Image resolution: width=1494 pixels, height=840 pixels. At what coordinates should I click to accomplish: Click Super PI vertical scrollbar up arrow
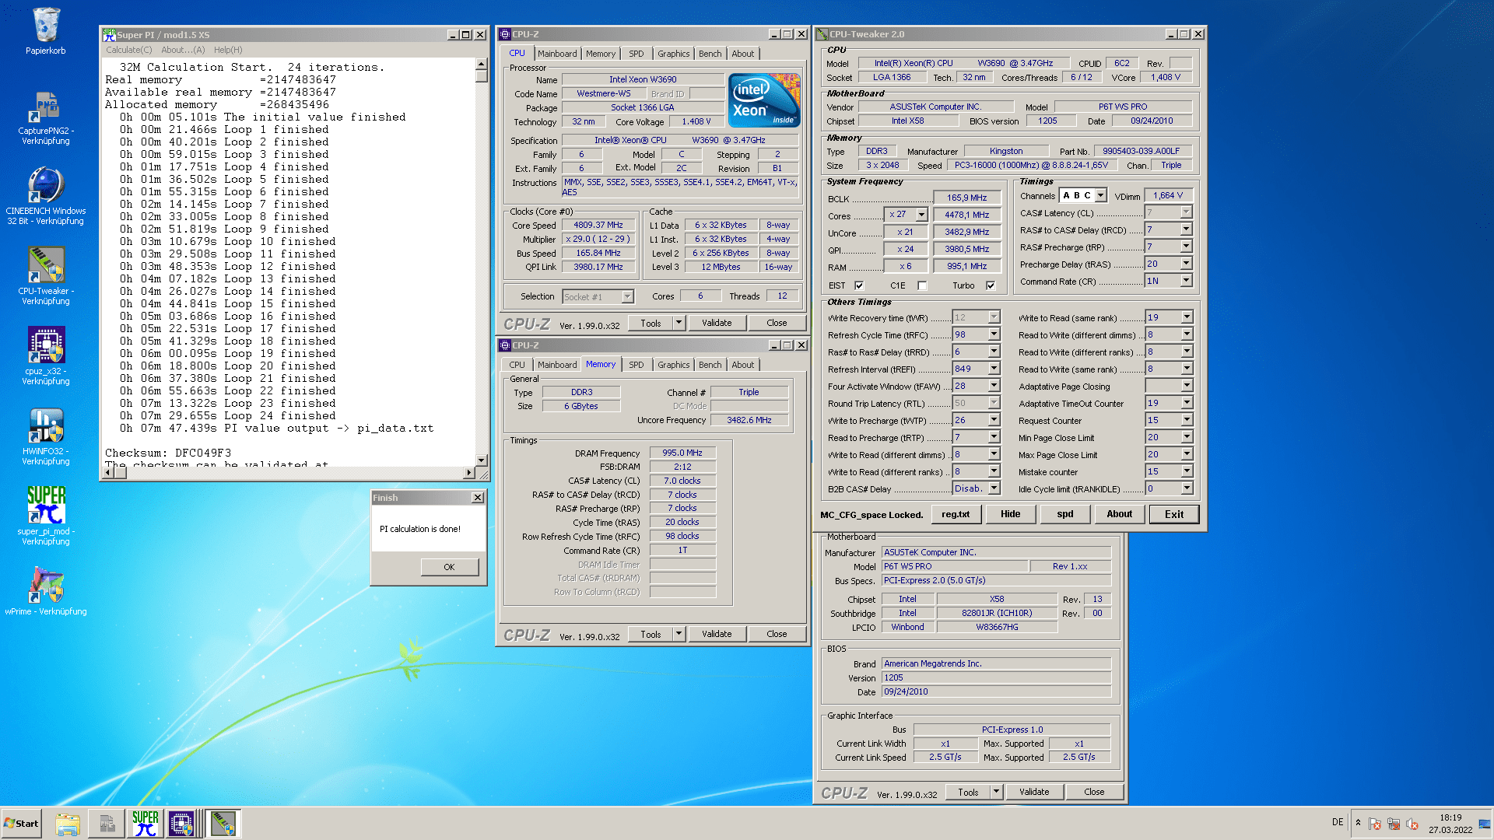pyautogui.click(x=482, y=65)
